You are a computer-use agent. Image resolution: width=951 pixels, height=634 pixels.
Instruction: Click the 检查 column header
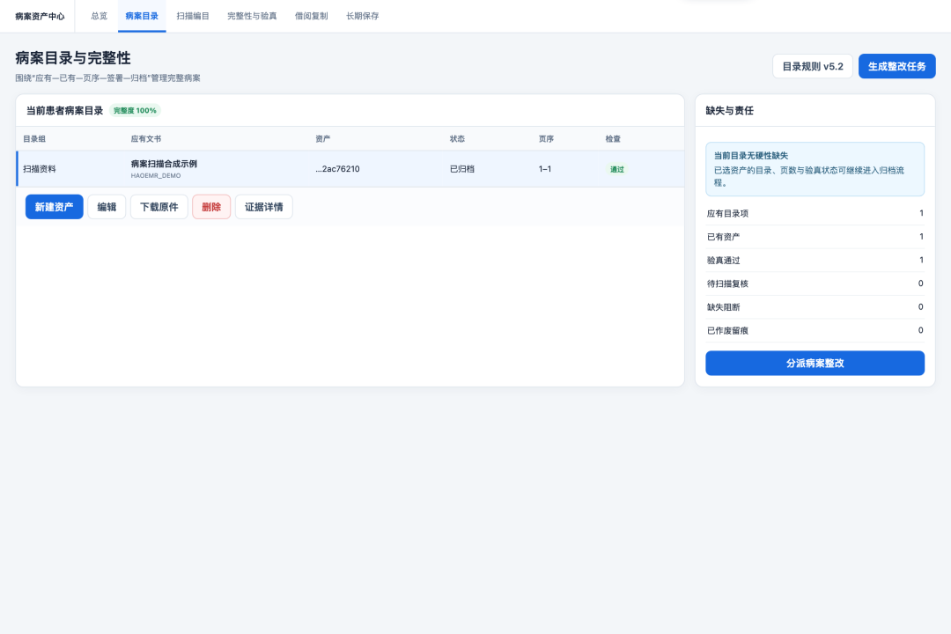(613, 139)
